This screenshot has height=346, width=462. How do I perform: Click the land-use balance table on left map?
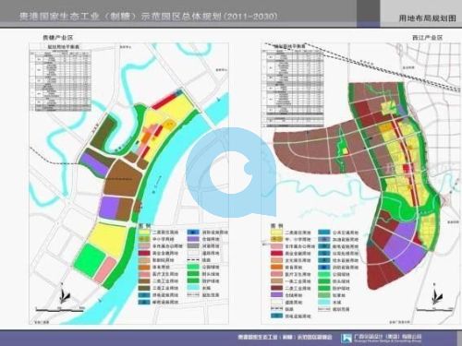pos(60,78)
